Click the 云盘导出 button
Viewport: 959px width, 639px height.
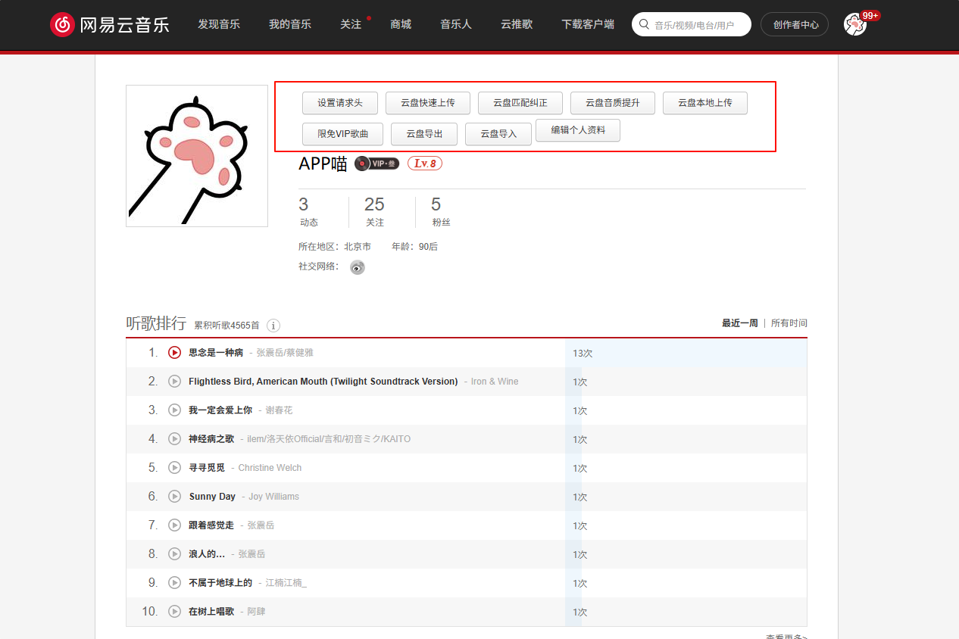click(424, 134)
